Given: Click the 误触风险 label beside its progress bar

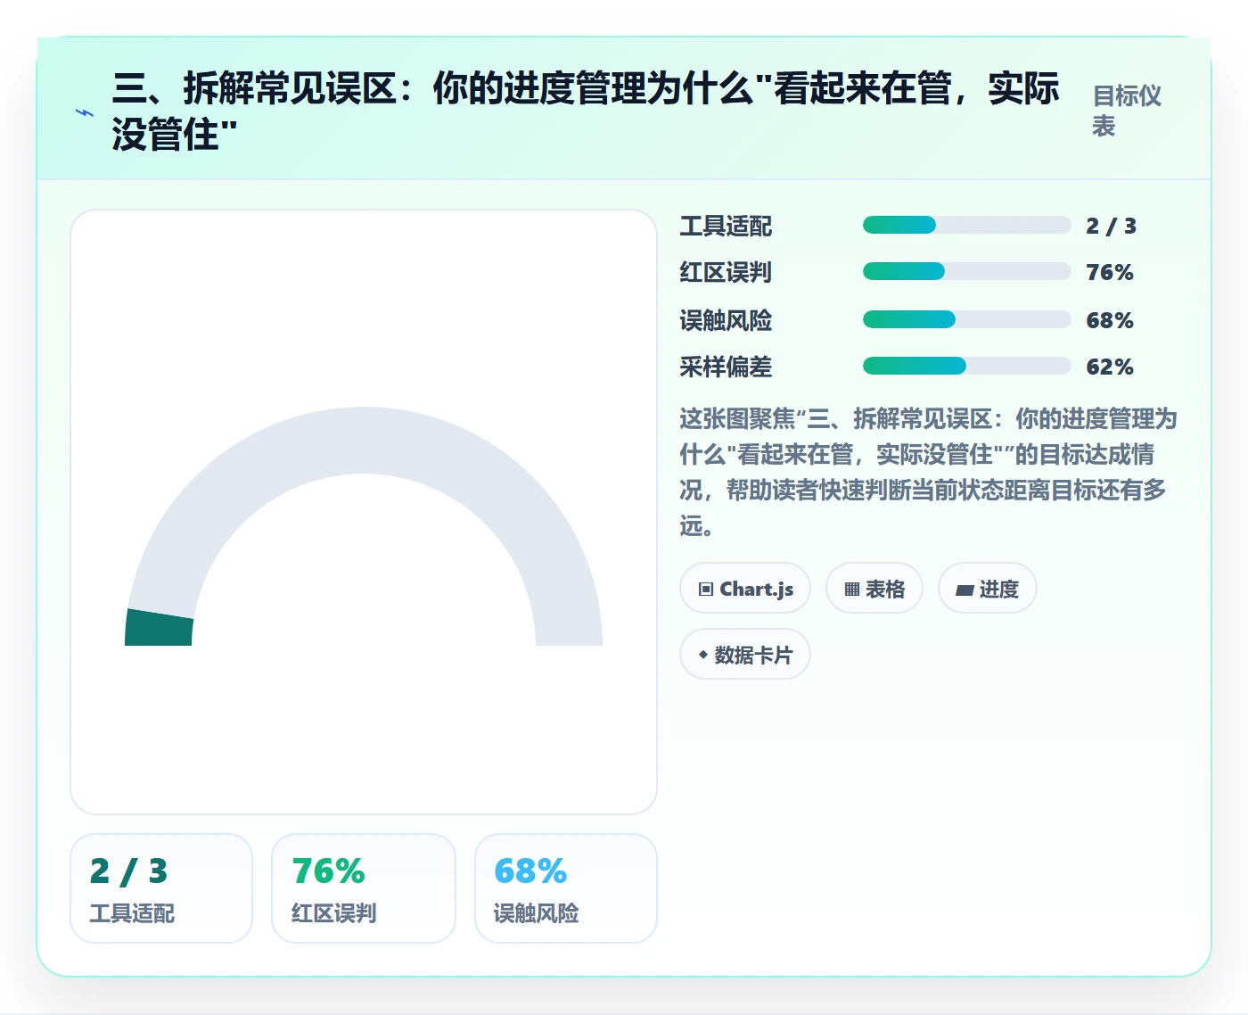Looking at the screenshot, I should tap(726, 320).
